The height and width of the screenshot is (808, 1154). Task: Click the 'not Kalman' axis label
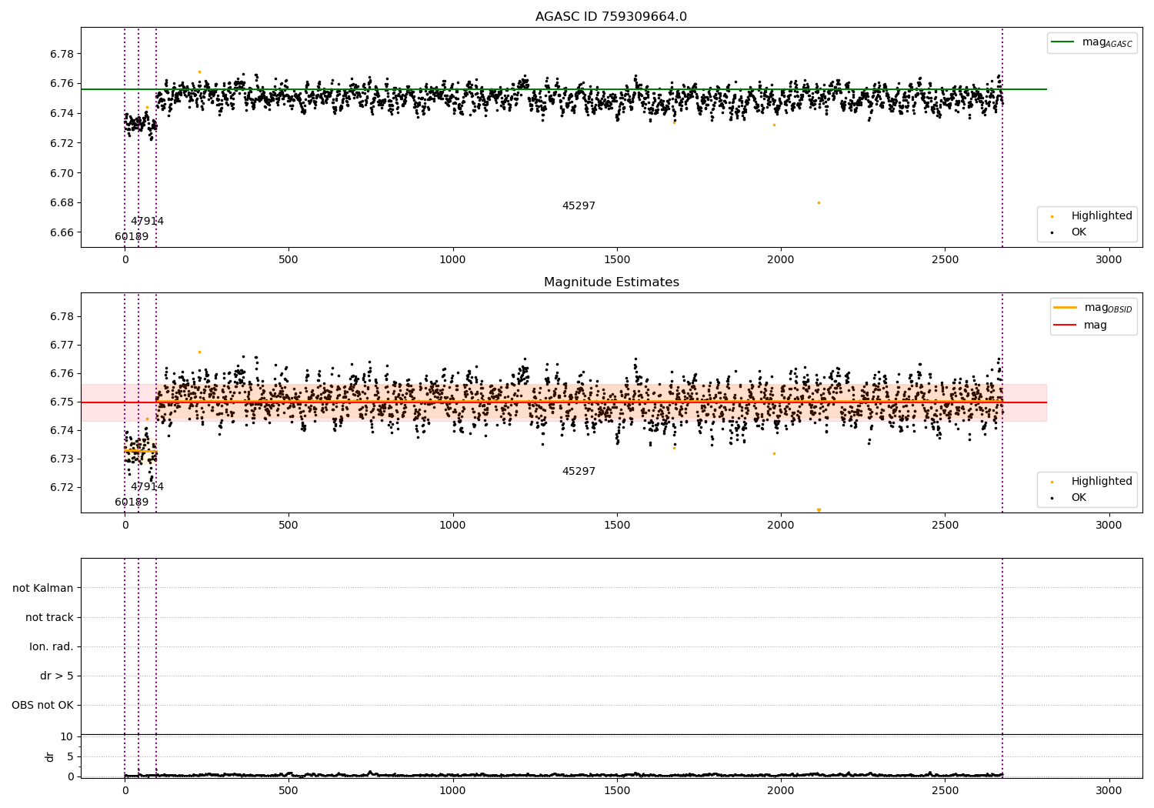tap(43, 588)
